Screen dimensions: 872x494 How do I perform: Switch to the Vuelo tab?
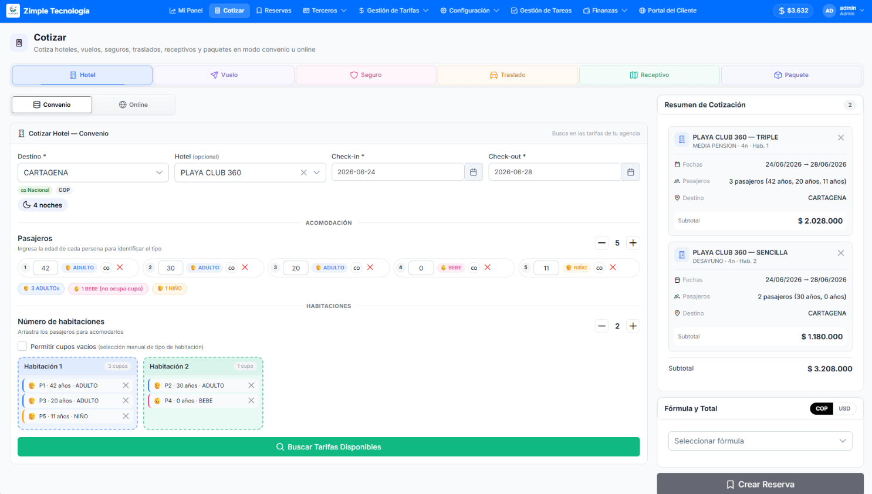tap(224, 75)
